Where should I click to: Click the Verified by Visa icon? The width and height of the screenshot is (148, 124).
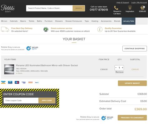24,82
